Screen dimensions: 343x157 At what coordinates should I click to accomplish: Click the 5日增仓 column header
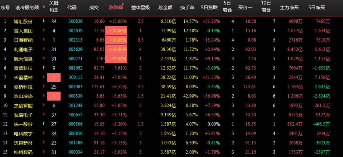(227, 6)
